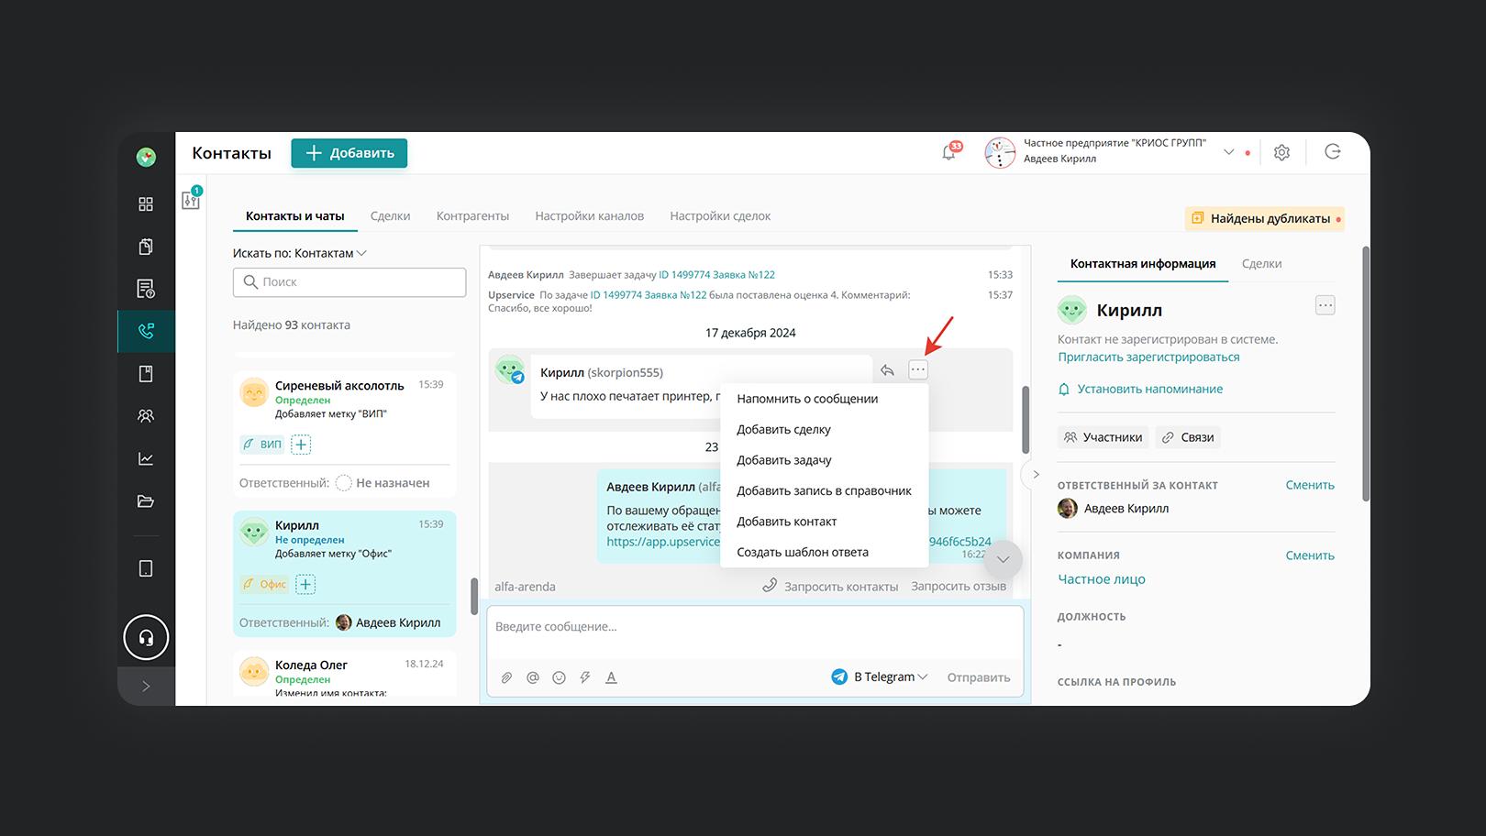
Task: Expand the company account dropdown chevron
Action: [x=1228, y=152]
